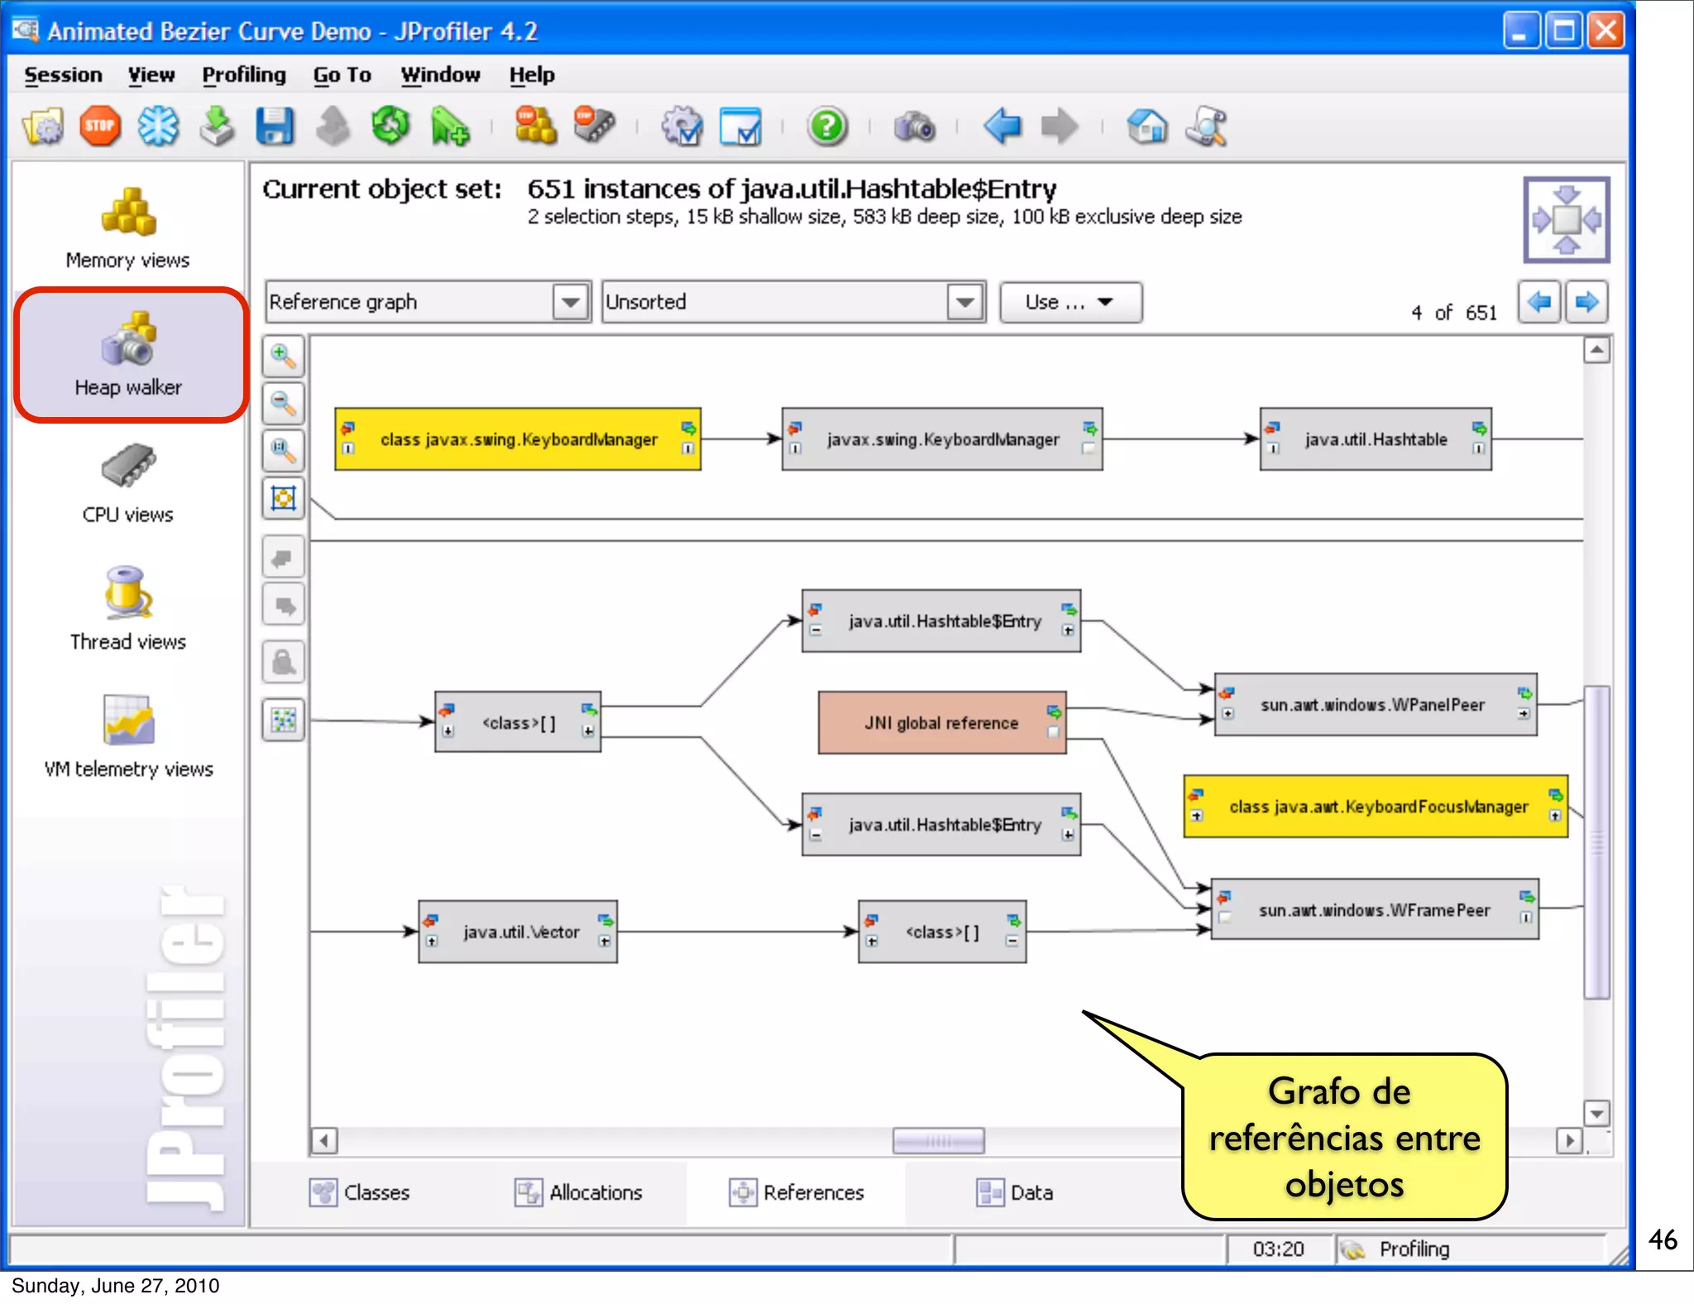Click the green question mark help icon

(826, 127)
